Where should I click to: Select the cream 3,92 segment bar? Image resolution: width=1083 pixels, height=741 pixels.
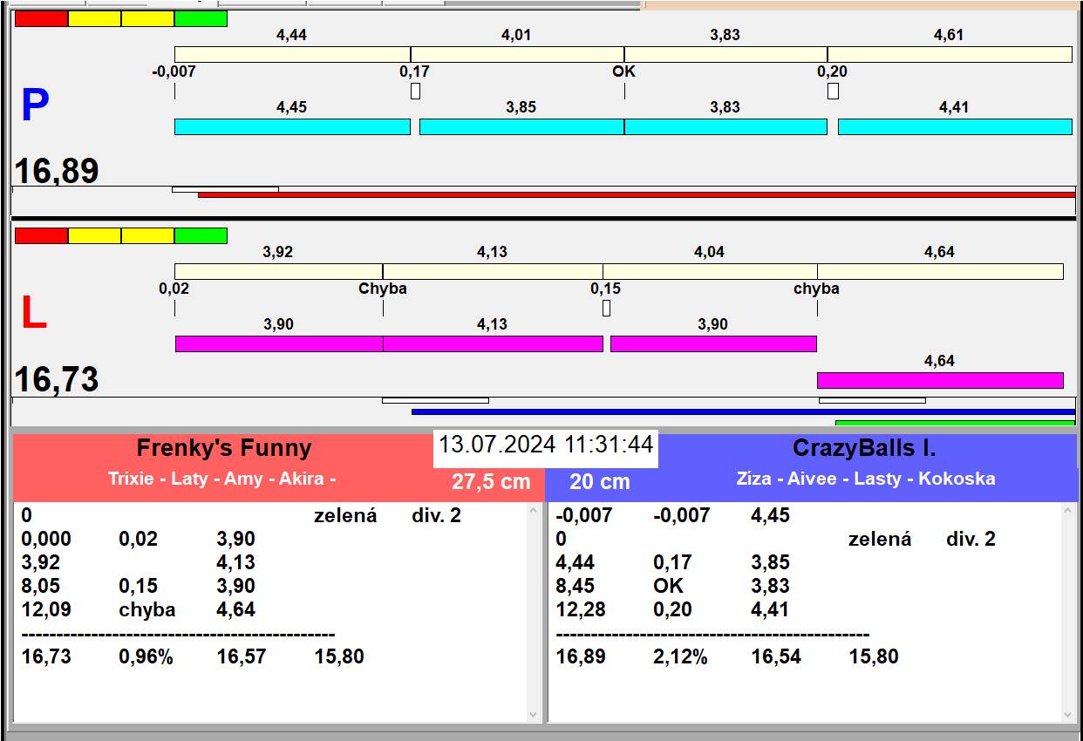(278, 271)
